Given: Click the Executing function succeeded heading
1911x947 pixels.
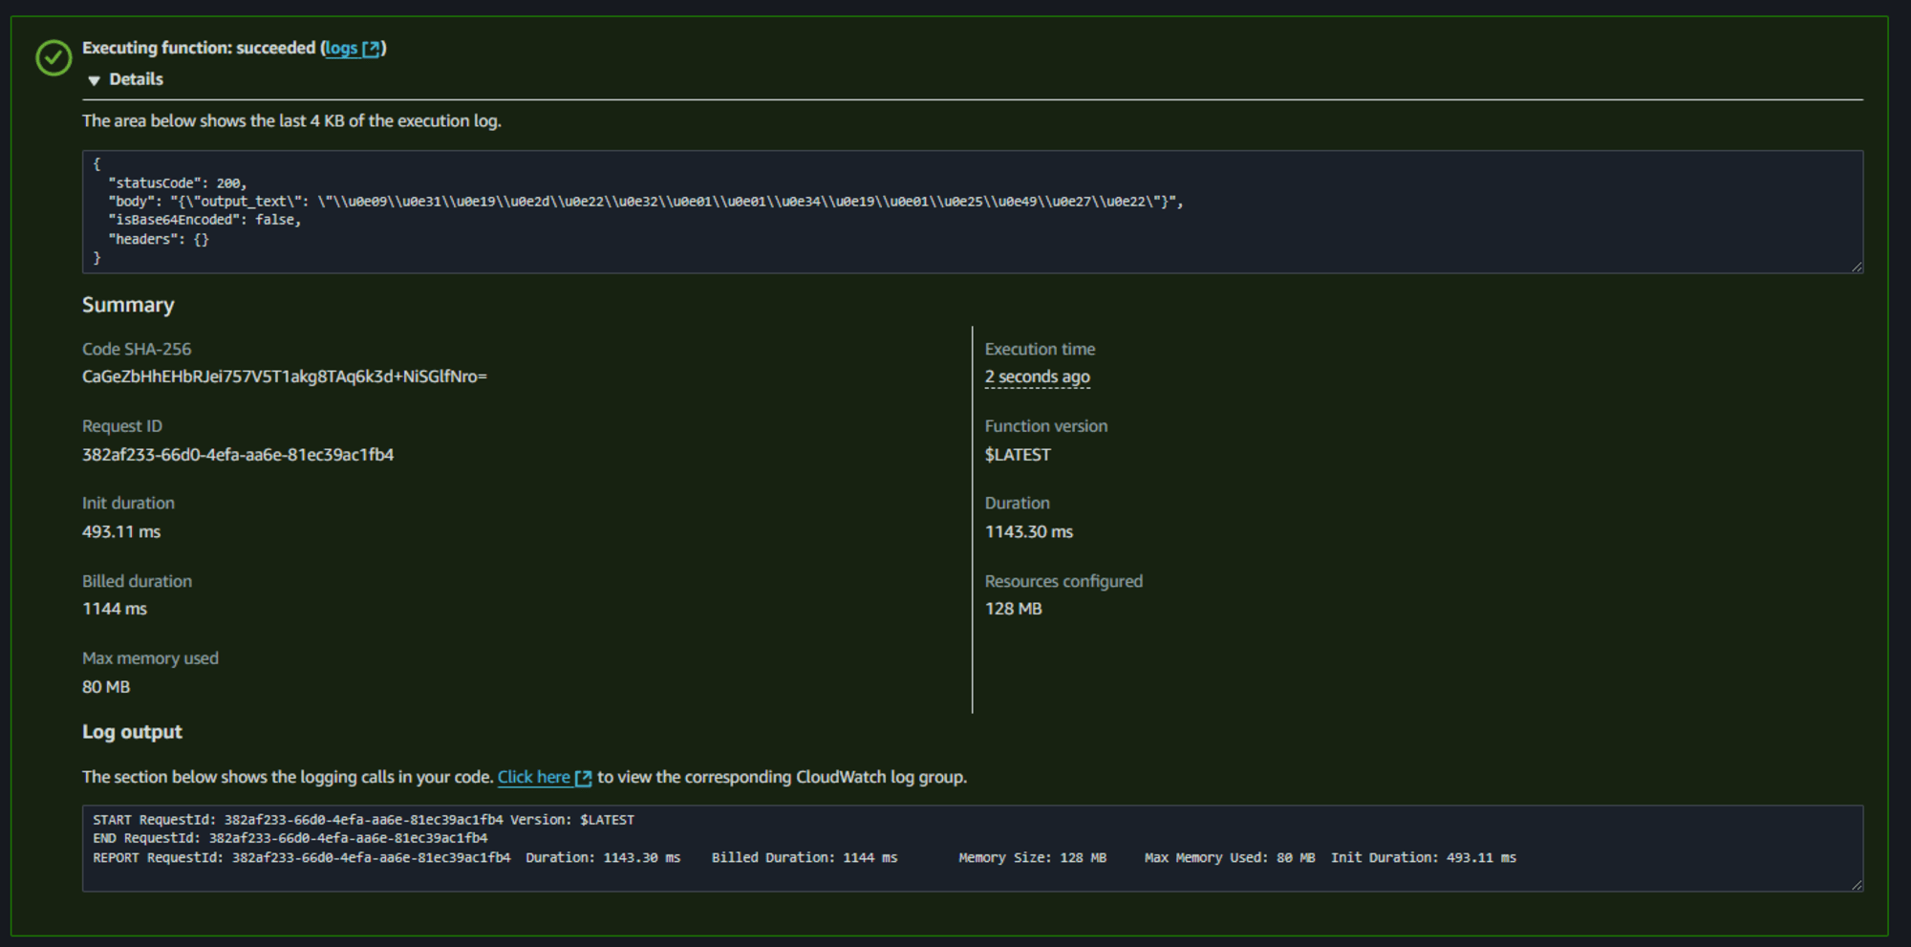Looking at the screenshot, I should (199, 48).
